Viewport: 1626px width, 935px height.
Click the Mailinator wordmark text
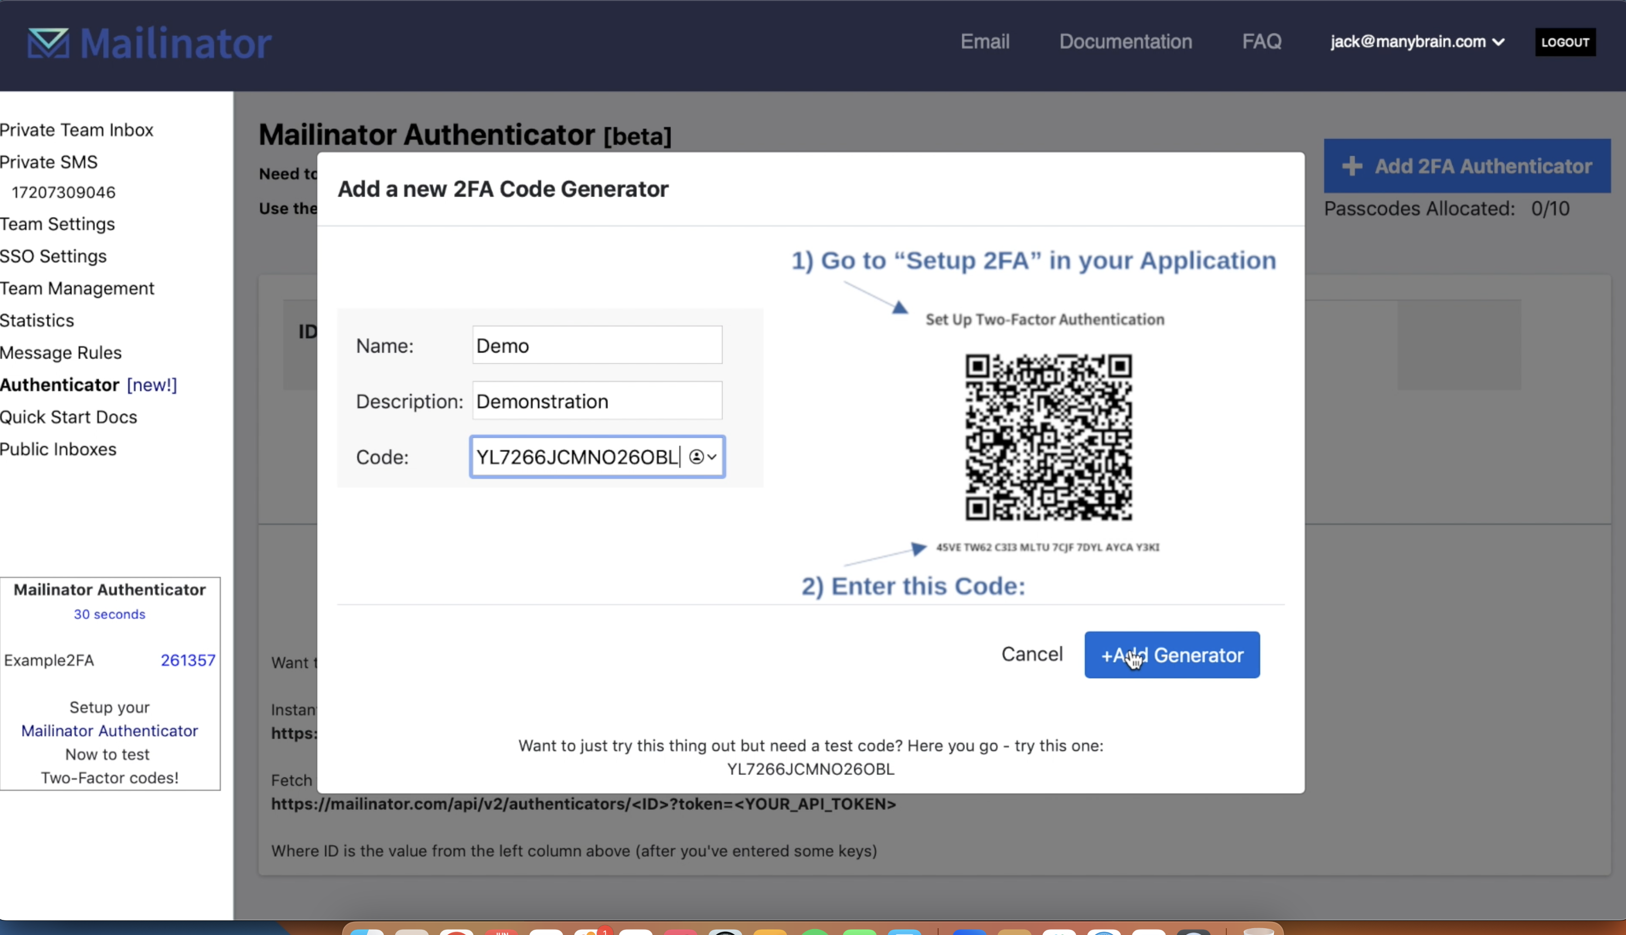(x=175, y=43)
